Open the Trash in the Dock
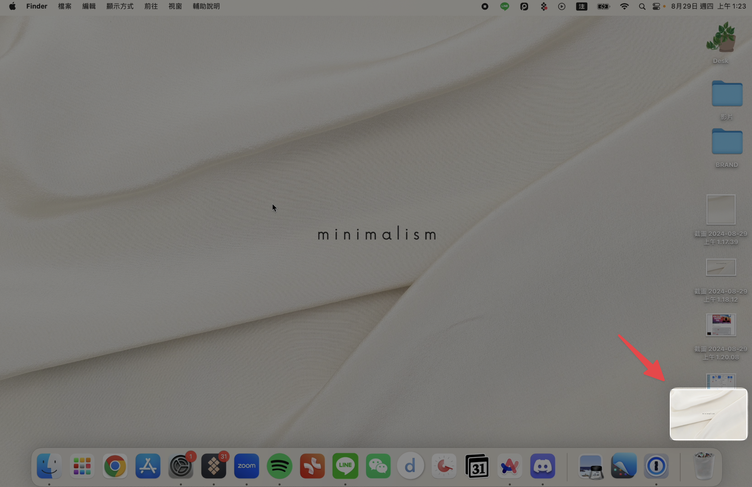Image resolution: width=752 pixels, height=487 pixels. [x=704, y=466]
